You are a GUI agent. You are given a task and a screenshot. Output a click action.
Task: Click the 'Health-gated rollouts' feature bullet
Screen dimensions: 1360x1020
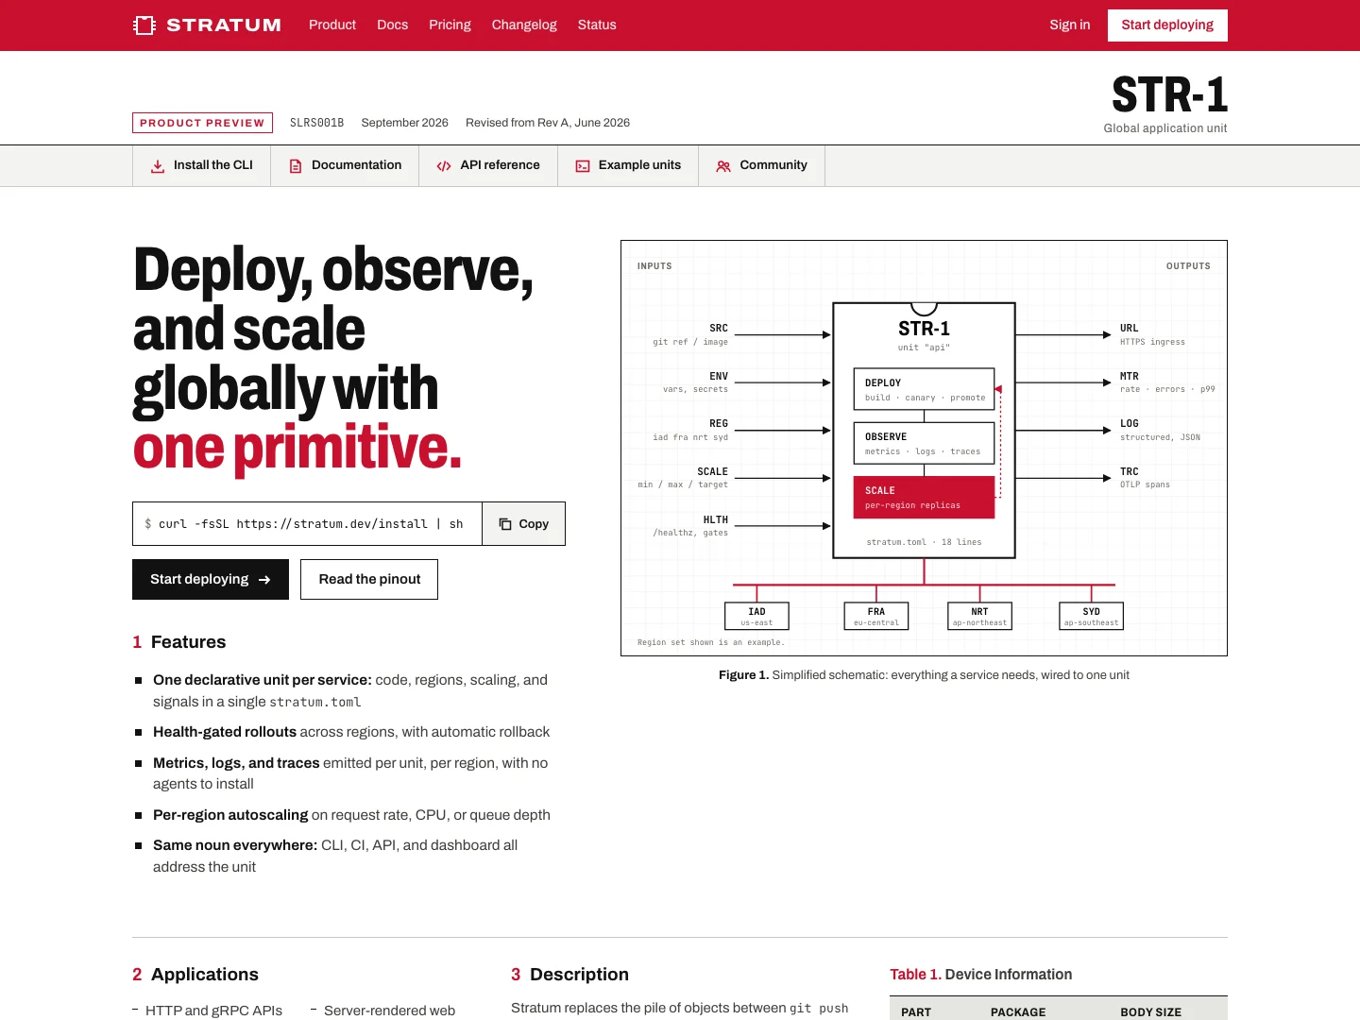(x=351, y=732)
